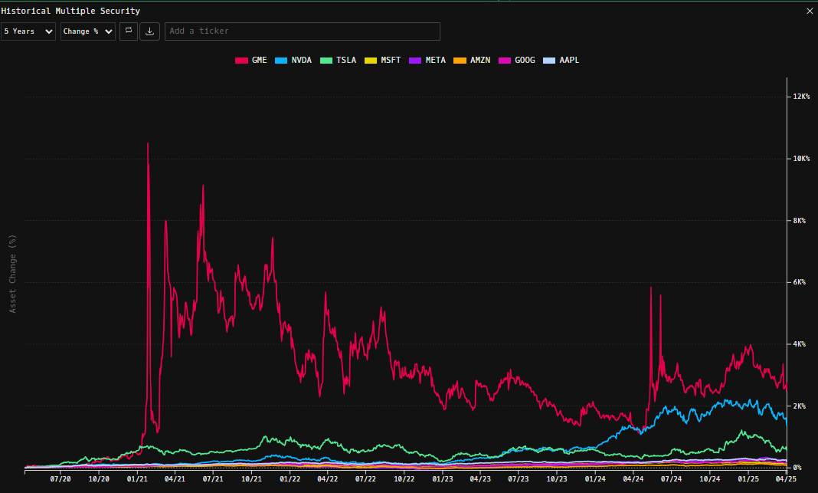The height and width of the screenshot is (493, 818).
Task: Click the 0% y-axis label
Action: (x=797, y=468)
